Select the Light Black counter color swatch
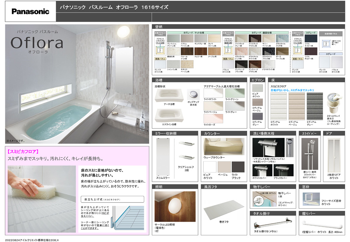The width and height of the screenshot is (350, 242). (238, 167)
